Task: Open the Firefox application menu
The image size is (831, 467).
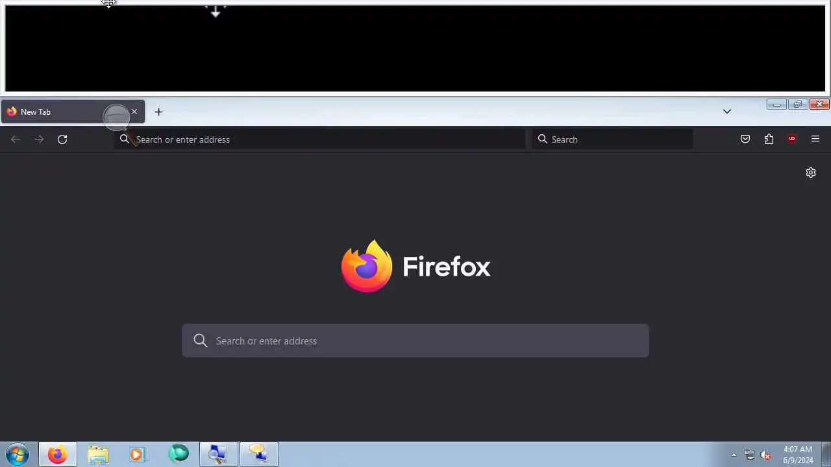Action: click(x=815, y=139)
